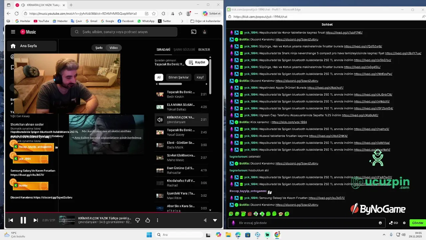Open the YouTube bookmark in favorites bar

pos(41,21)
